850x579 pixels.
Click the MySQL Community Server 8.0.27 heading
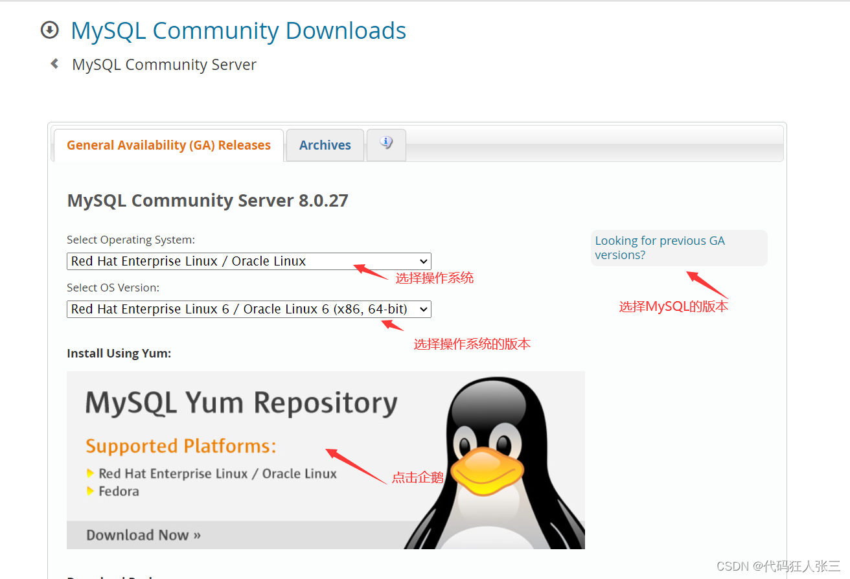pyautogui.click(x=207, y=201)
